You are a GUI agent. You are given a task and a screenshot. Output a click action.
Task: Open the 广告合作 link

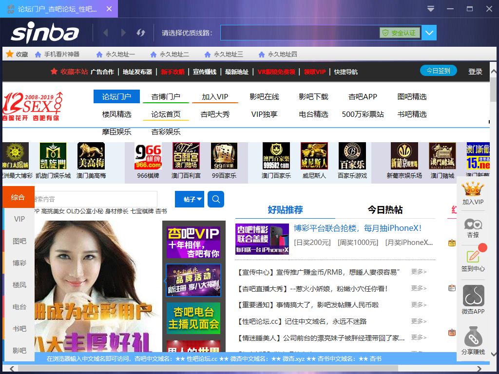(x=102, y=72)
